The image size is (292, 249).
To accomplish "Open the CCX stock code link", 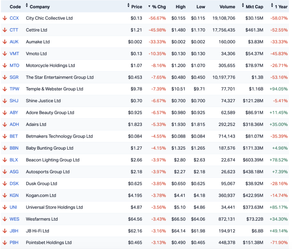I will click(14, 18).
